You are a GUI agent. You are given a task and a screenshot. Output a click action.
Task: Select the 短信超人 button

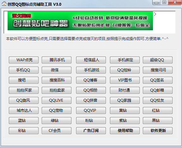91,60
